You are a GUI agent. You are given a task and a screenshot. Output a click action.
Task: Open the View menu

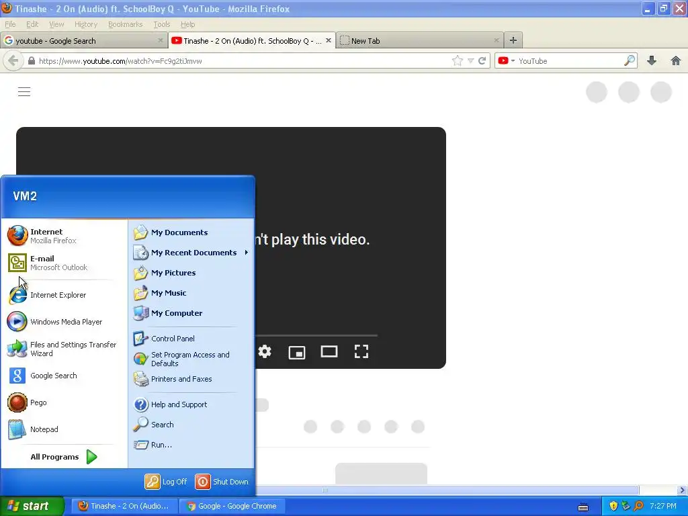56,24
